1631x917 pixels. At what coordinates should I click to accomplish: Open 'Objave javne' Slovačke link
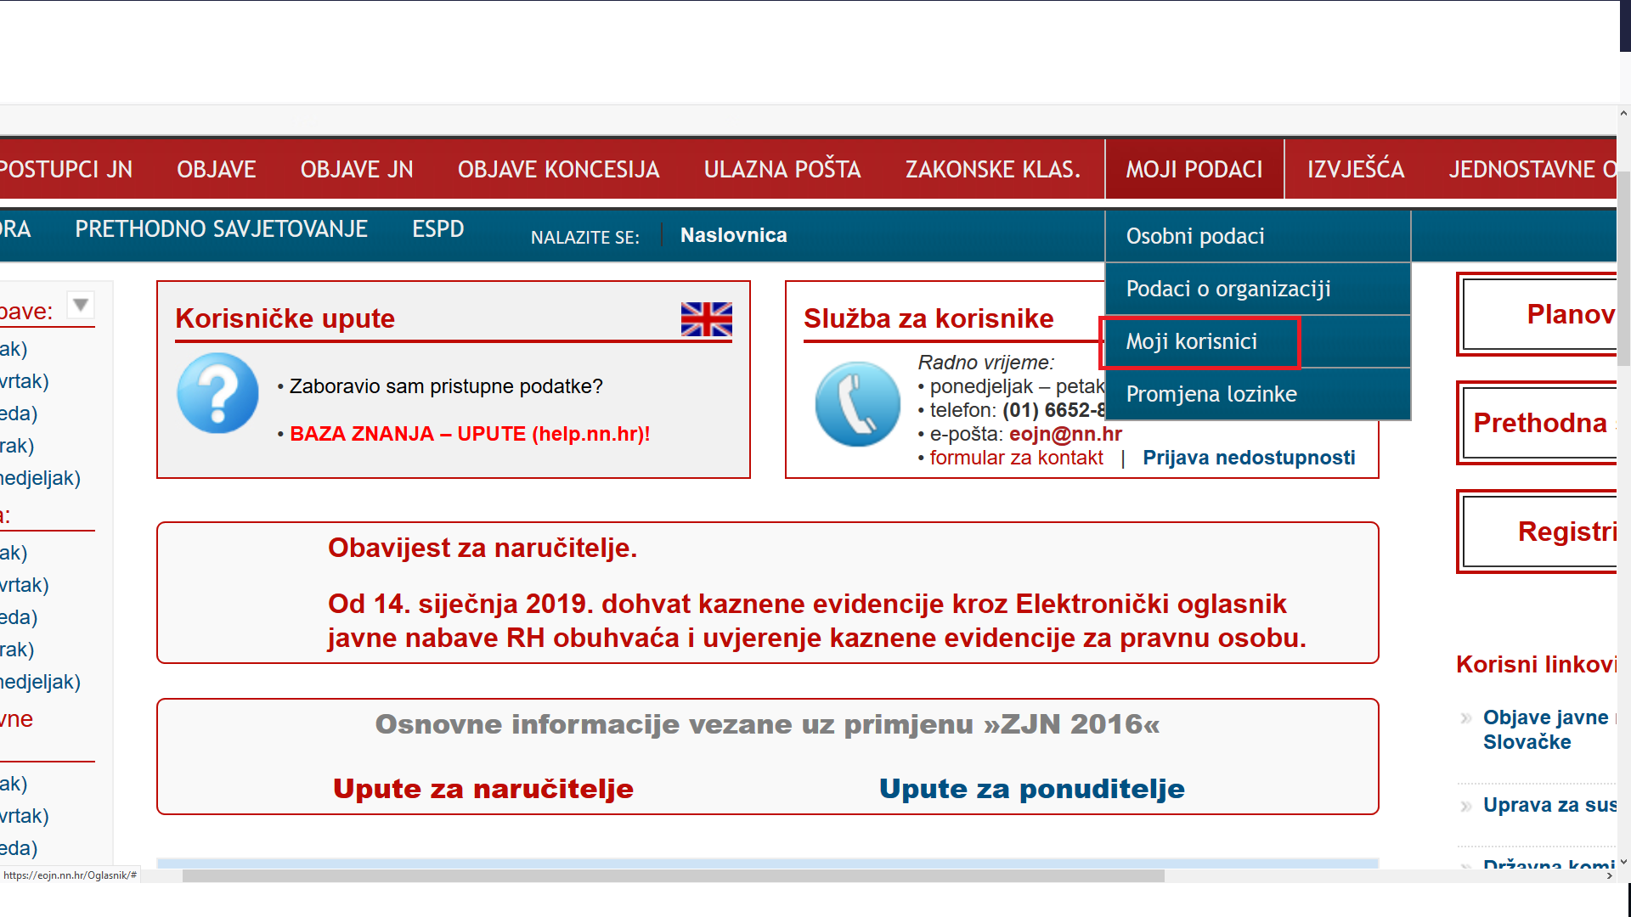pos(1549,729)
